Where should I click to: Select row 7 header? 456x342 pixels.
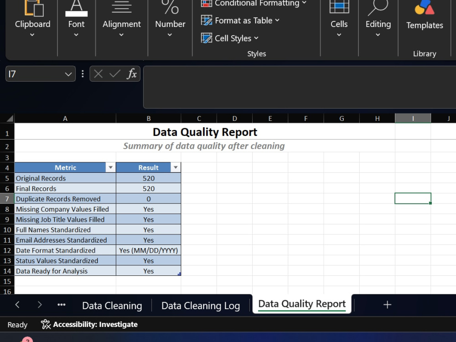click(7, 199)
